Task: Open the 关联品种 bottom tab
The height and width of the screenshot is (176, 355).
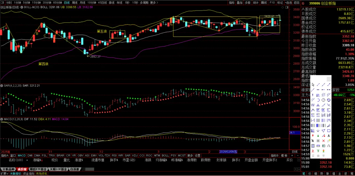Action: point(8,169)
